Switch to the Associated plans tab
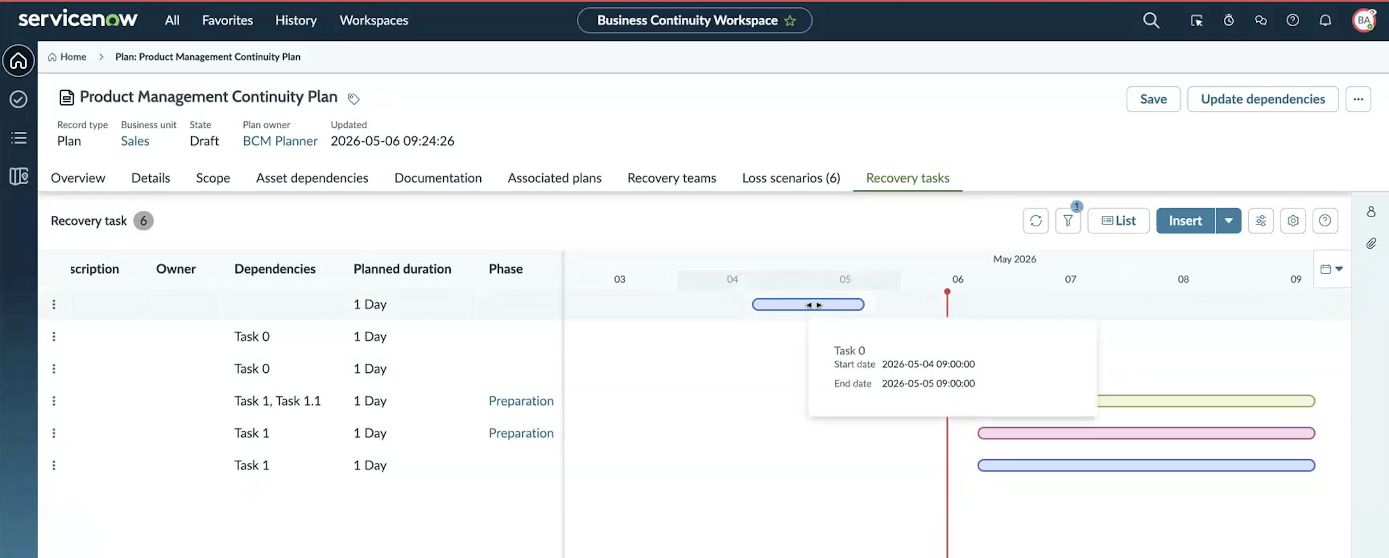 (x=554, y=178)
